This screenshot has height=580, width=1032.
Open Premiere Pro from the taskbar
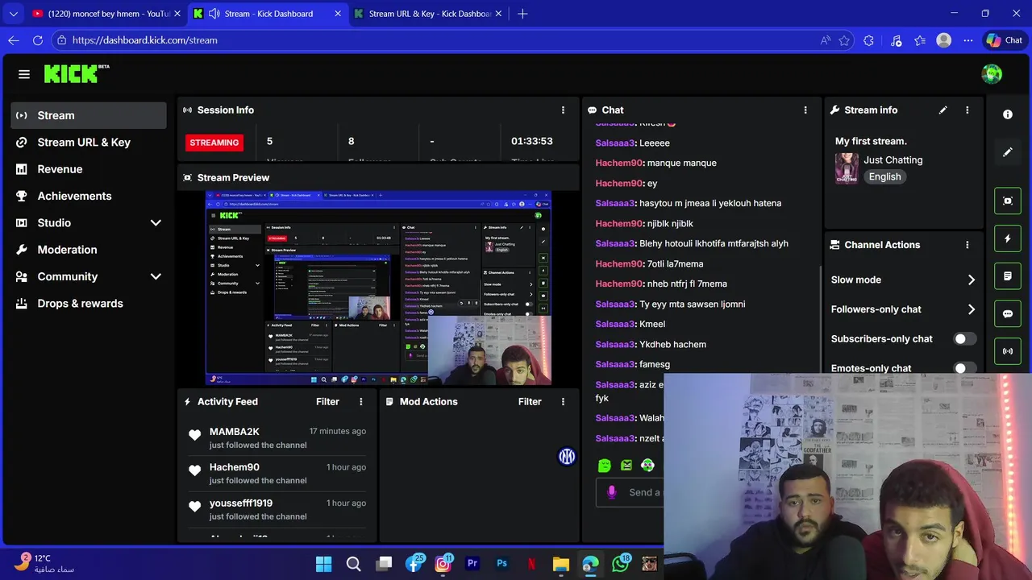point(472,564)
